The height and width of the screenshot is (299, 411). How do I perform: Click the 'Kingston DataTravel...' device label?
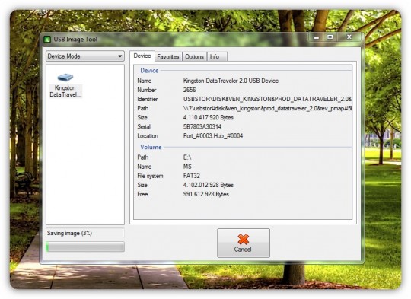click(x=65, y=91)
